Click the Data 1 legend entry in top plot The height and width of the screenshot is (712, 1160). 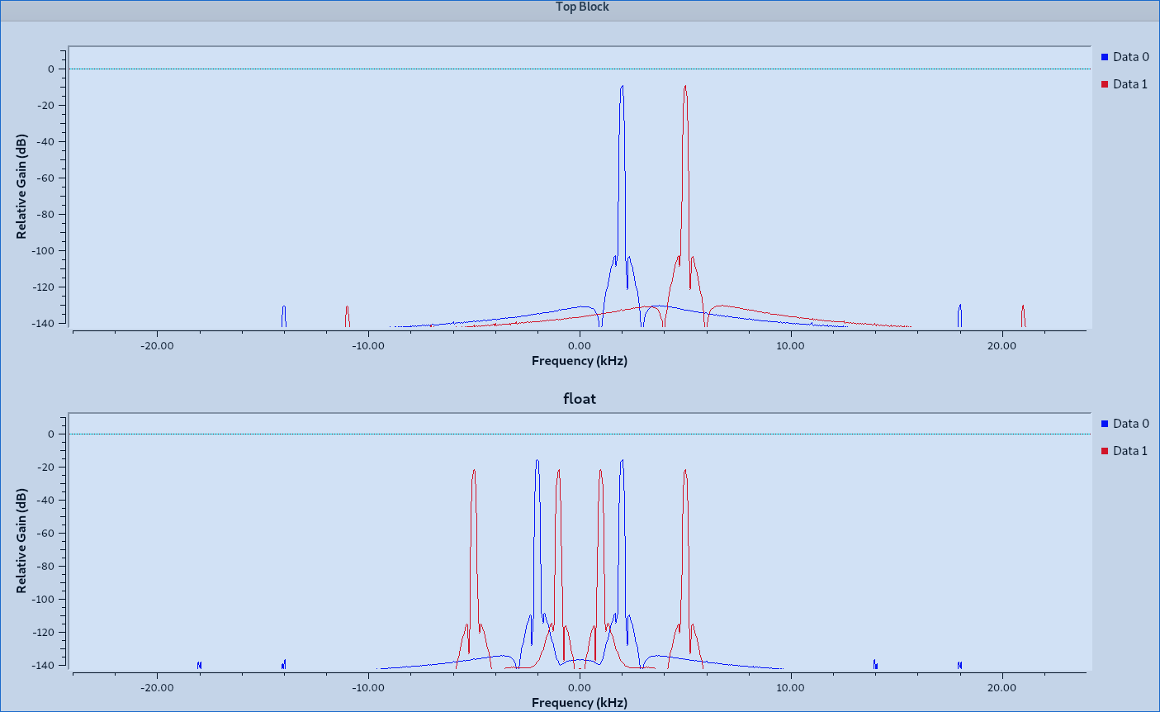coord(1124,84)
